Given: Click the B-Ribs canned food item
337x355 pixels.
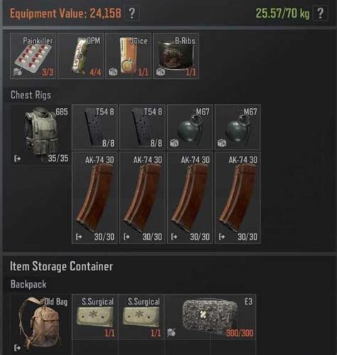Looking at the screenshot, I should pyautogui.click(x=176, y=56).
